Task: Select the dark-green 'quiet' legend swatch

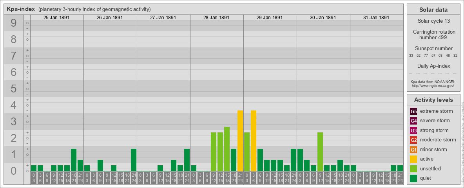Action: [x=413, y=178]
